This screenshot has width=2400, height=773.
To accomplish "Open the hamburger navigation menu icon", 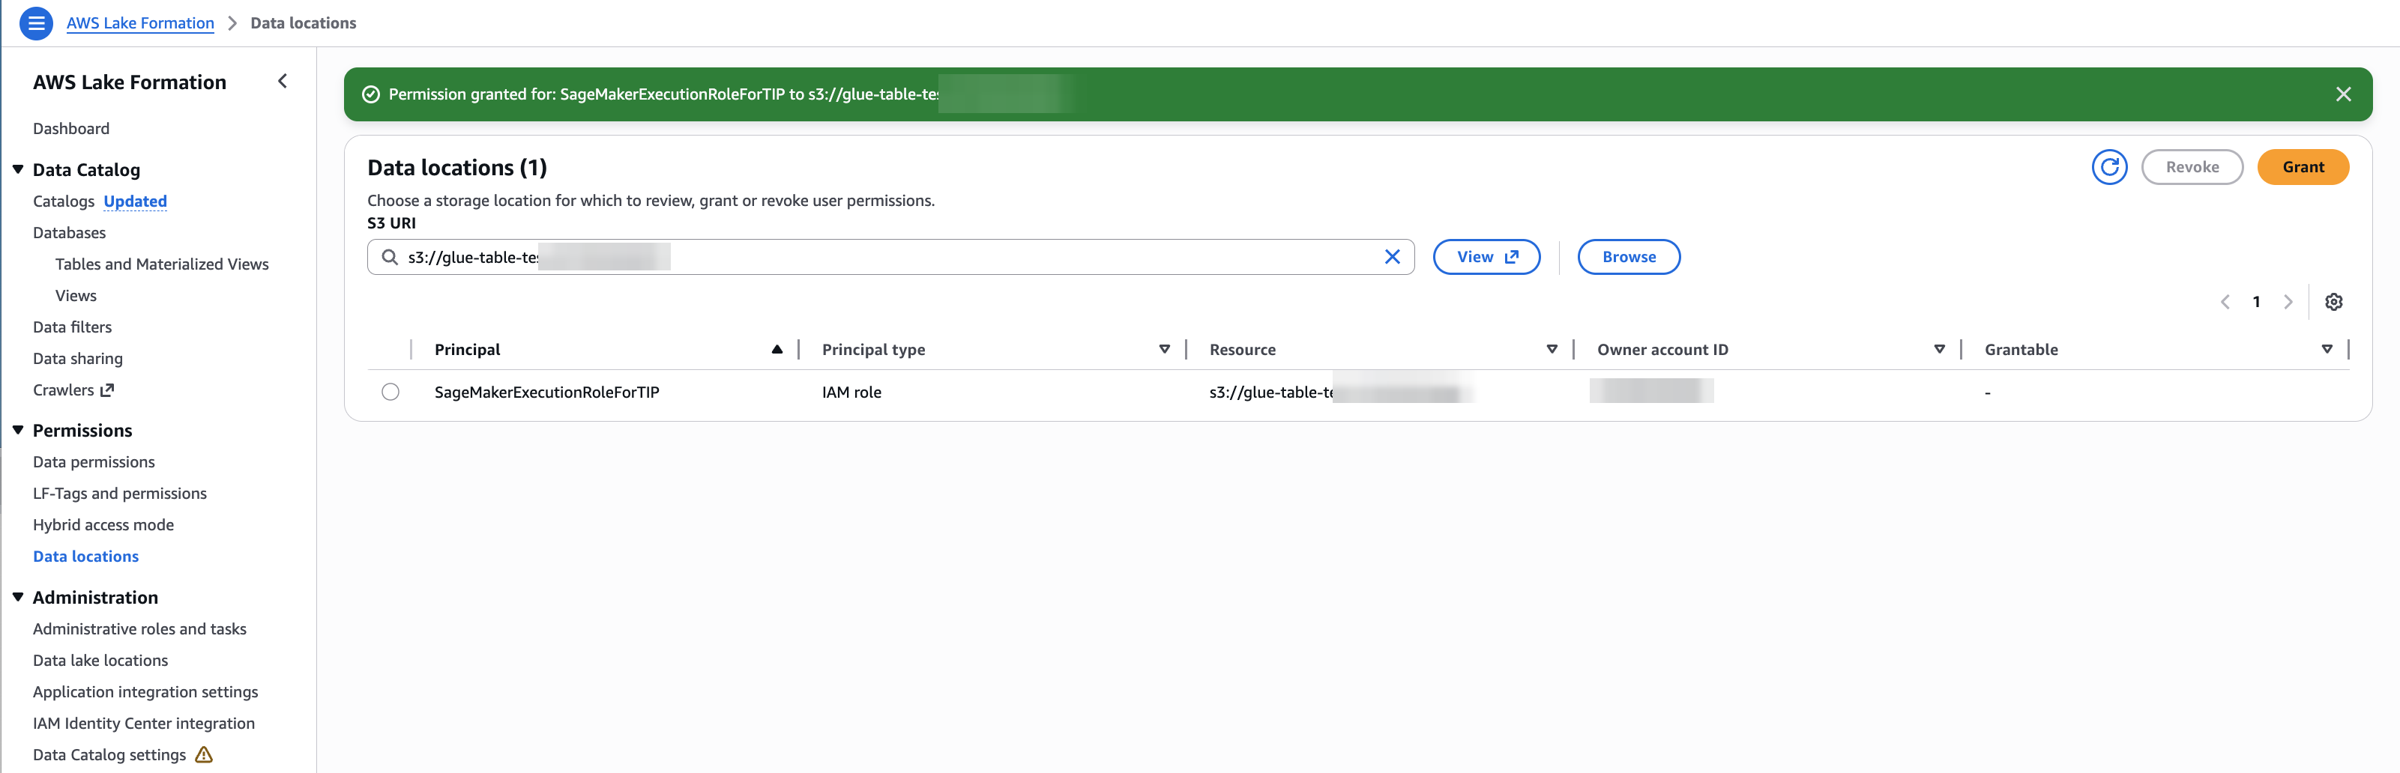I will [x=36, y=23].
